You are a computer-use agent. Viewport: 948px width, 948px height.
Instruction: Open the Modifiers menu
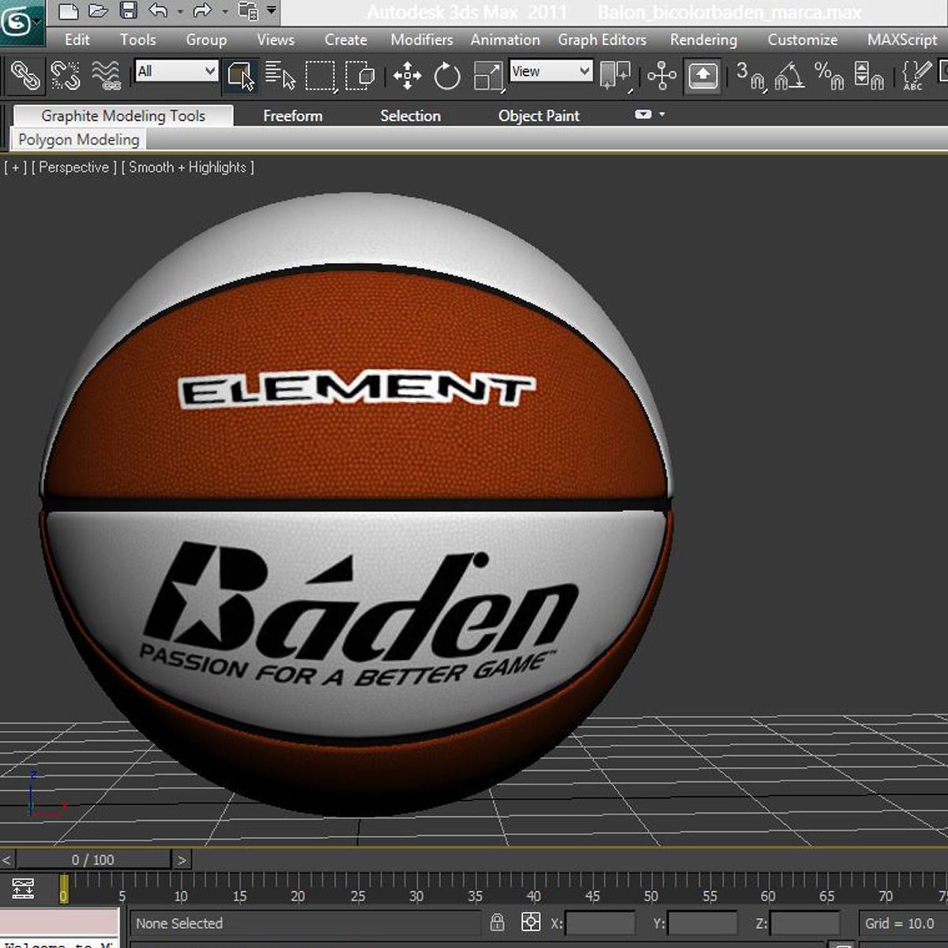click(422, 39)
